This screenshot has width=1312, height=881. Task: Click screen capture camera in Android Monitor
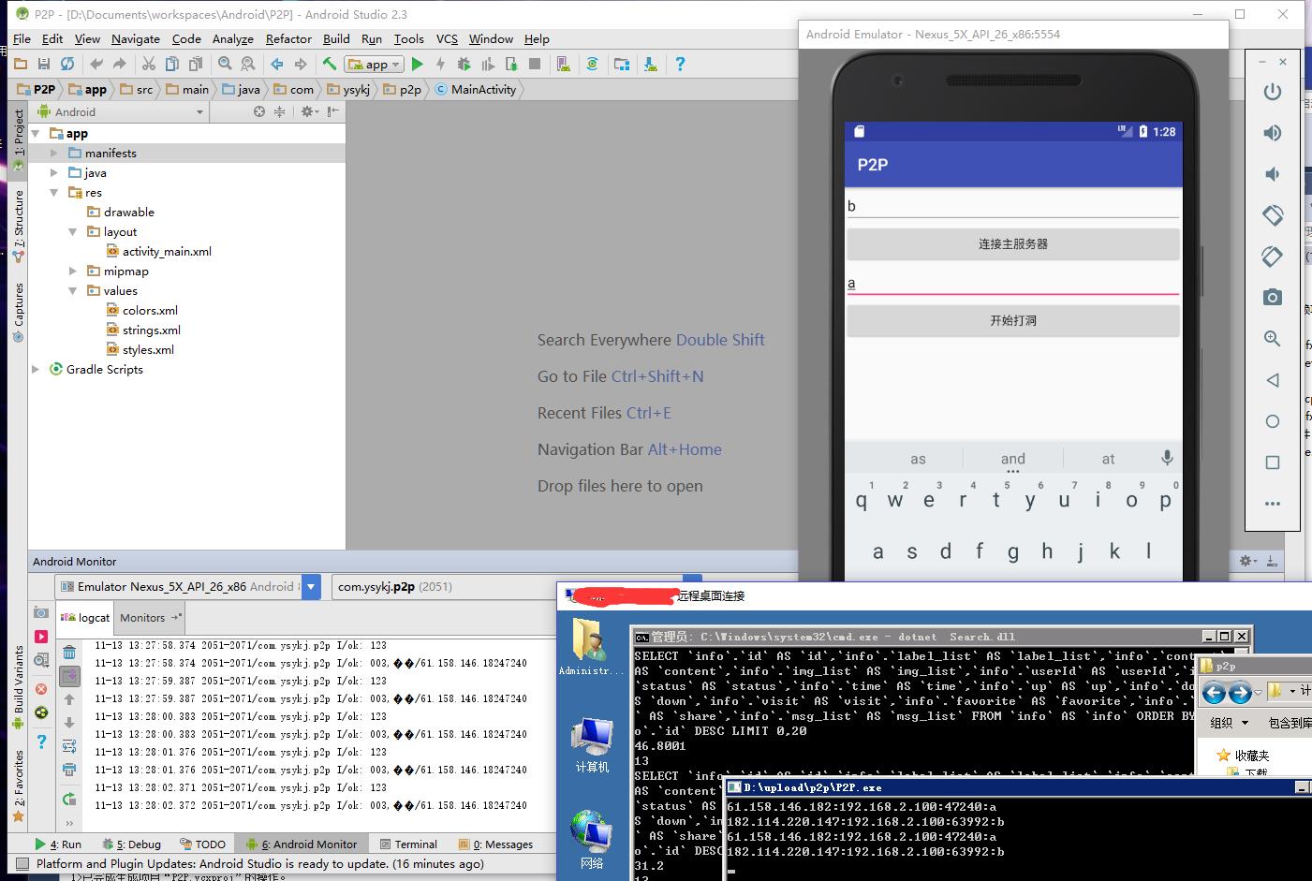tap(41, 612)
